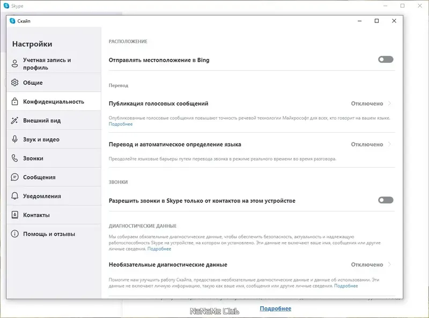Screen dimensions: 429x318
Task: Click Отключено value for optional diagnostic data
Action: pos(367,264)
